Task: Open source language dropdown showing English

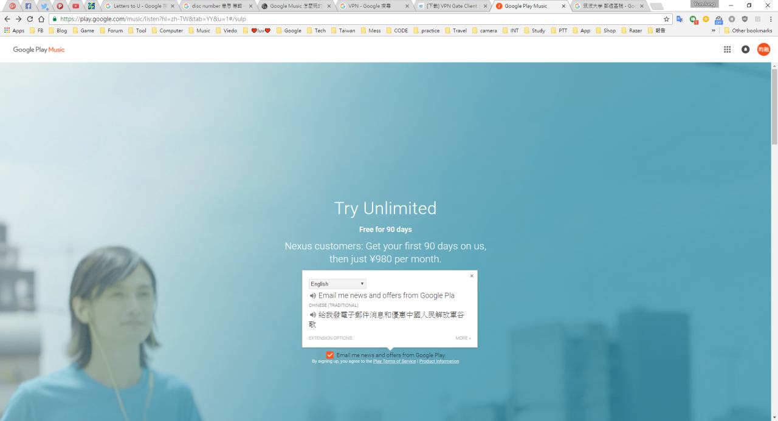Action: tap(337, 284)
